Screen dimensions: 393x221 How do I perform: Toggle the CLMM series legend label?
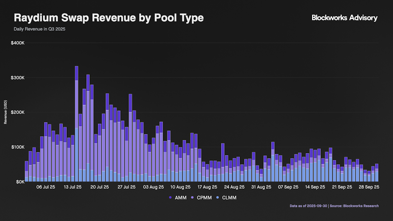coord(229,197)
